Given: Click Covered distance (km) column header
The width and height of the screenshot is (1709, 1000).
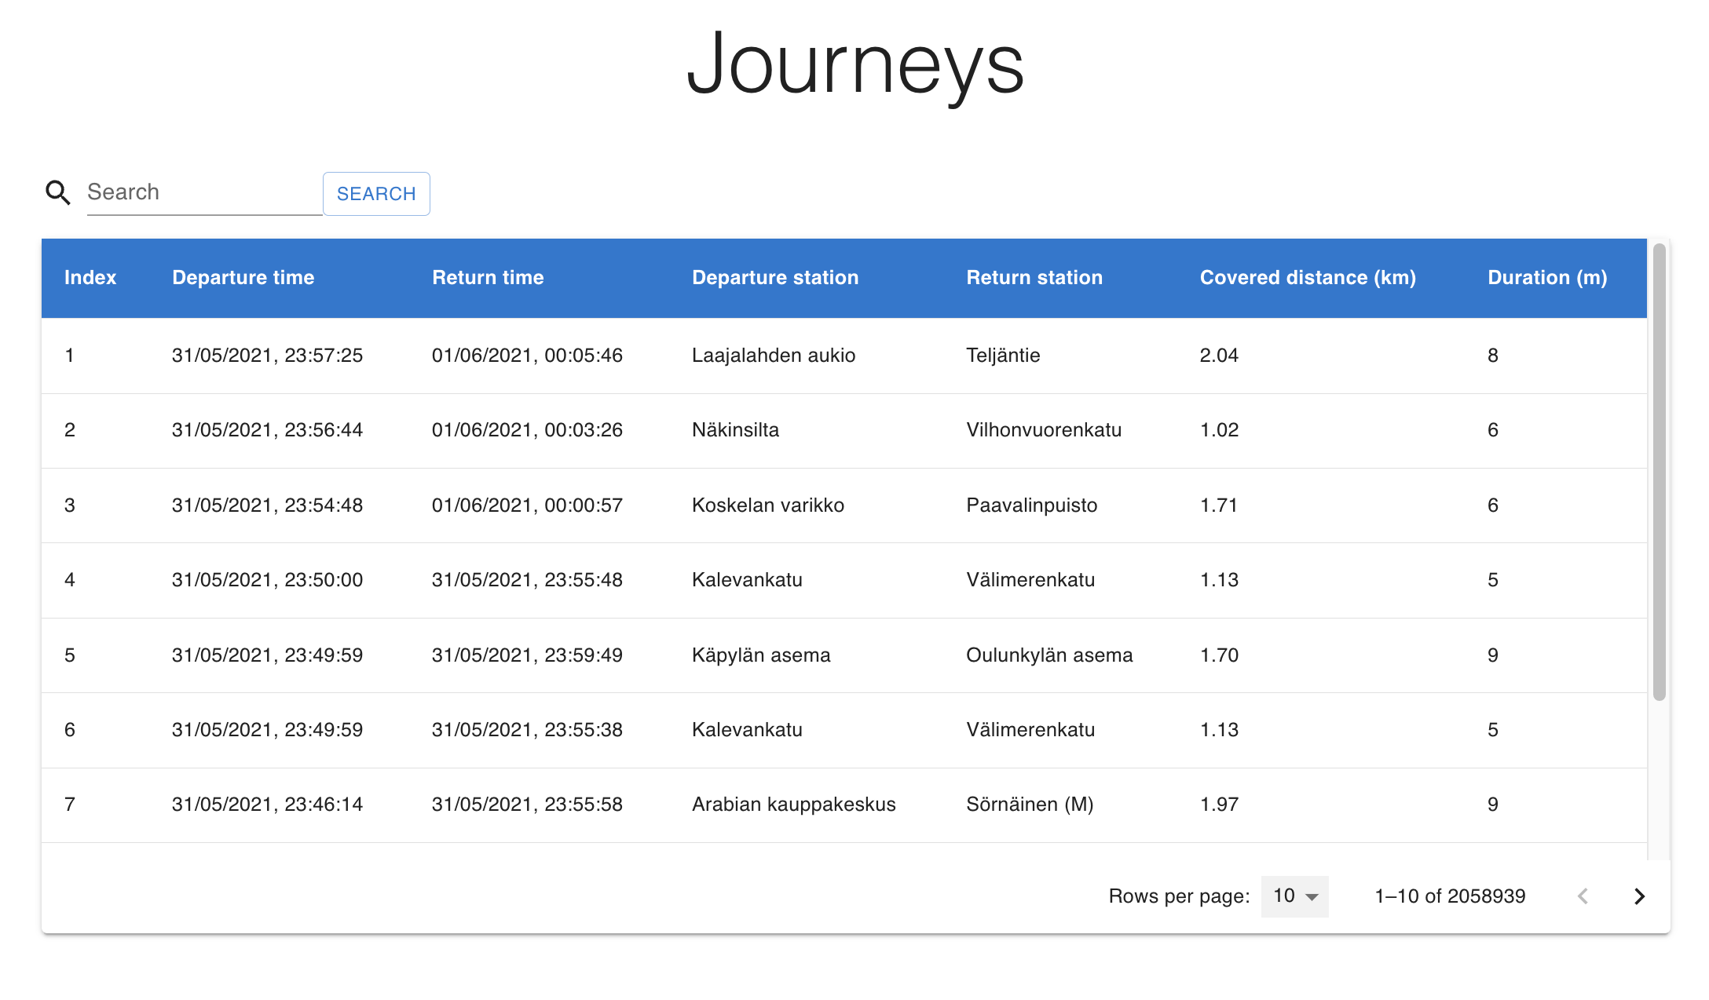Looking at the screenshot, I should click(x=1307, y=278).
